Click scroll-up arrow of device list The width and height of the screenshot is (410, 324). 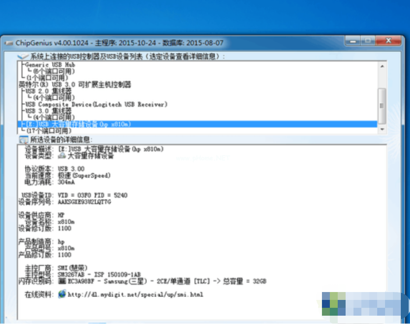tap(382, 66)
